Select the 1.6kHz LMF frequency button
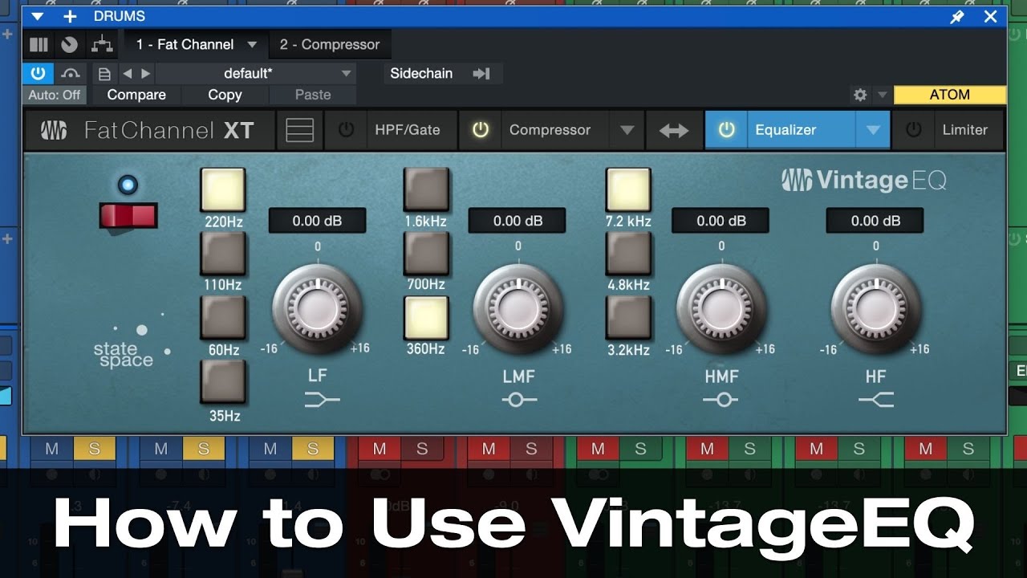Image resolution: width=1027 pixels, height=578 pixels. (x=426, y=189)
